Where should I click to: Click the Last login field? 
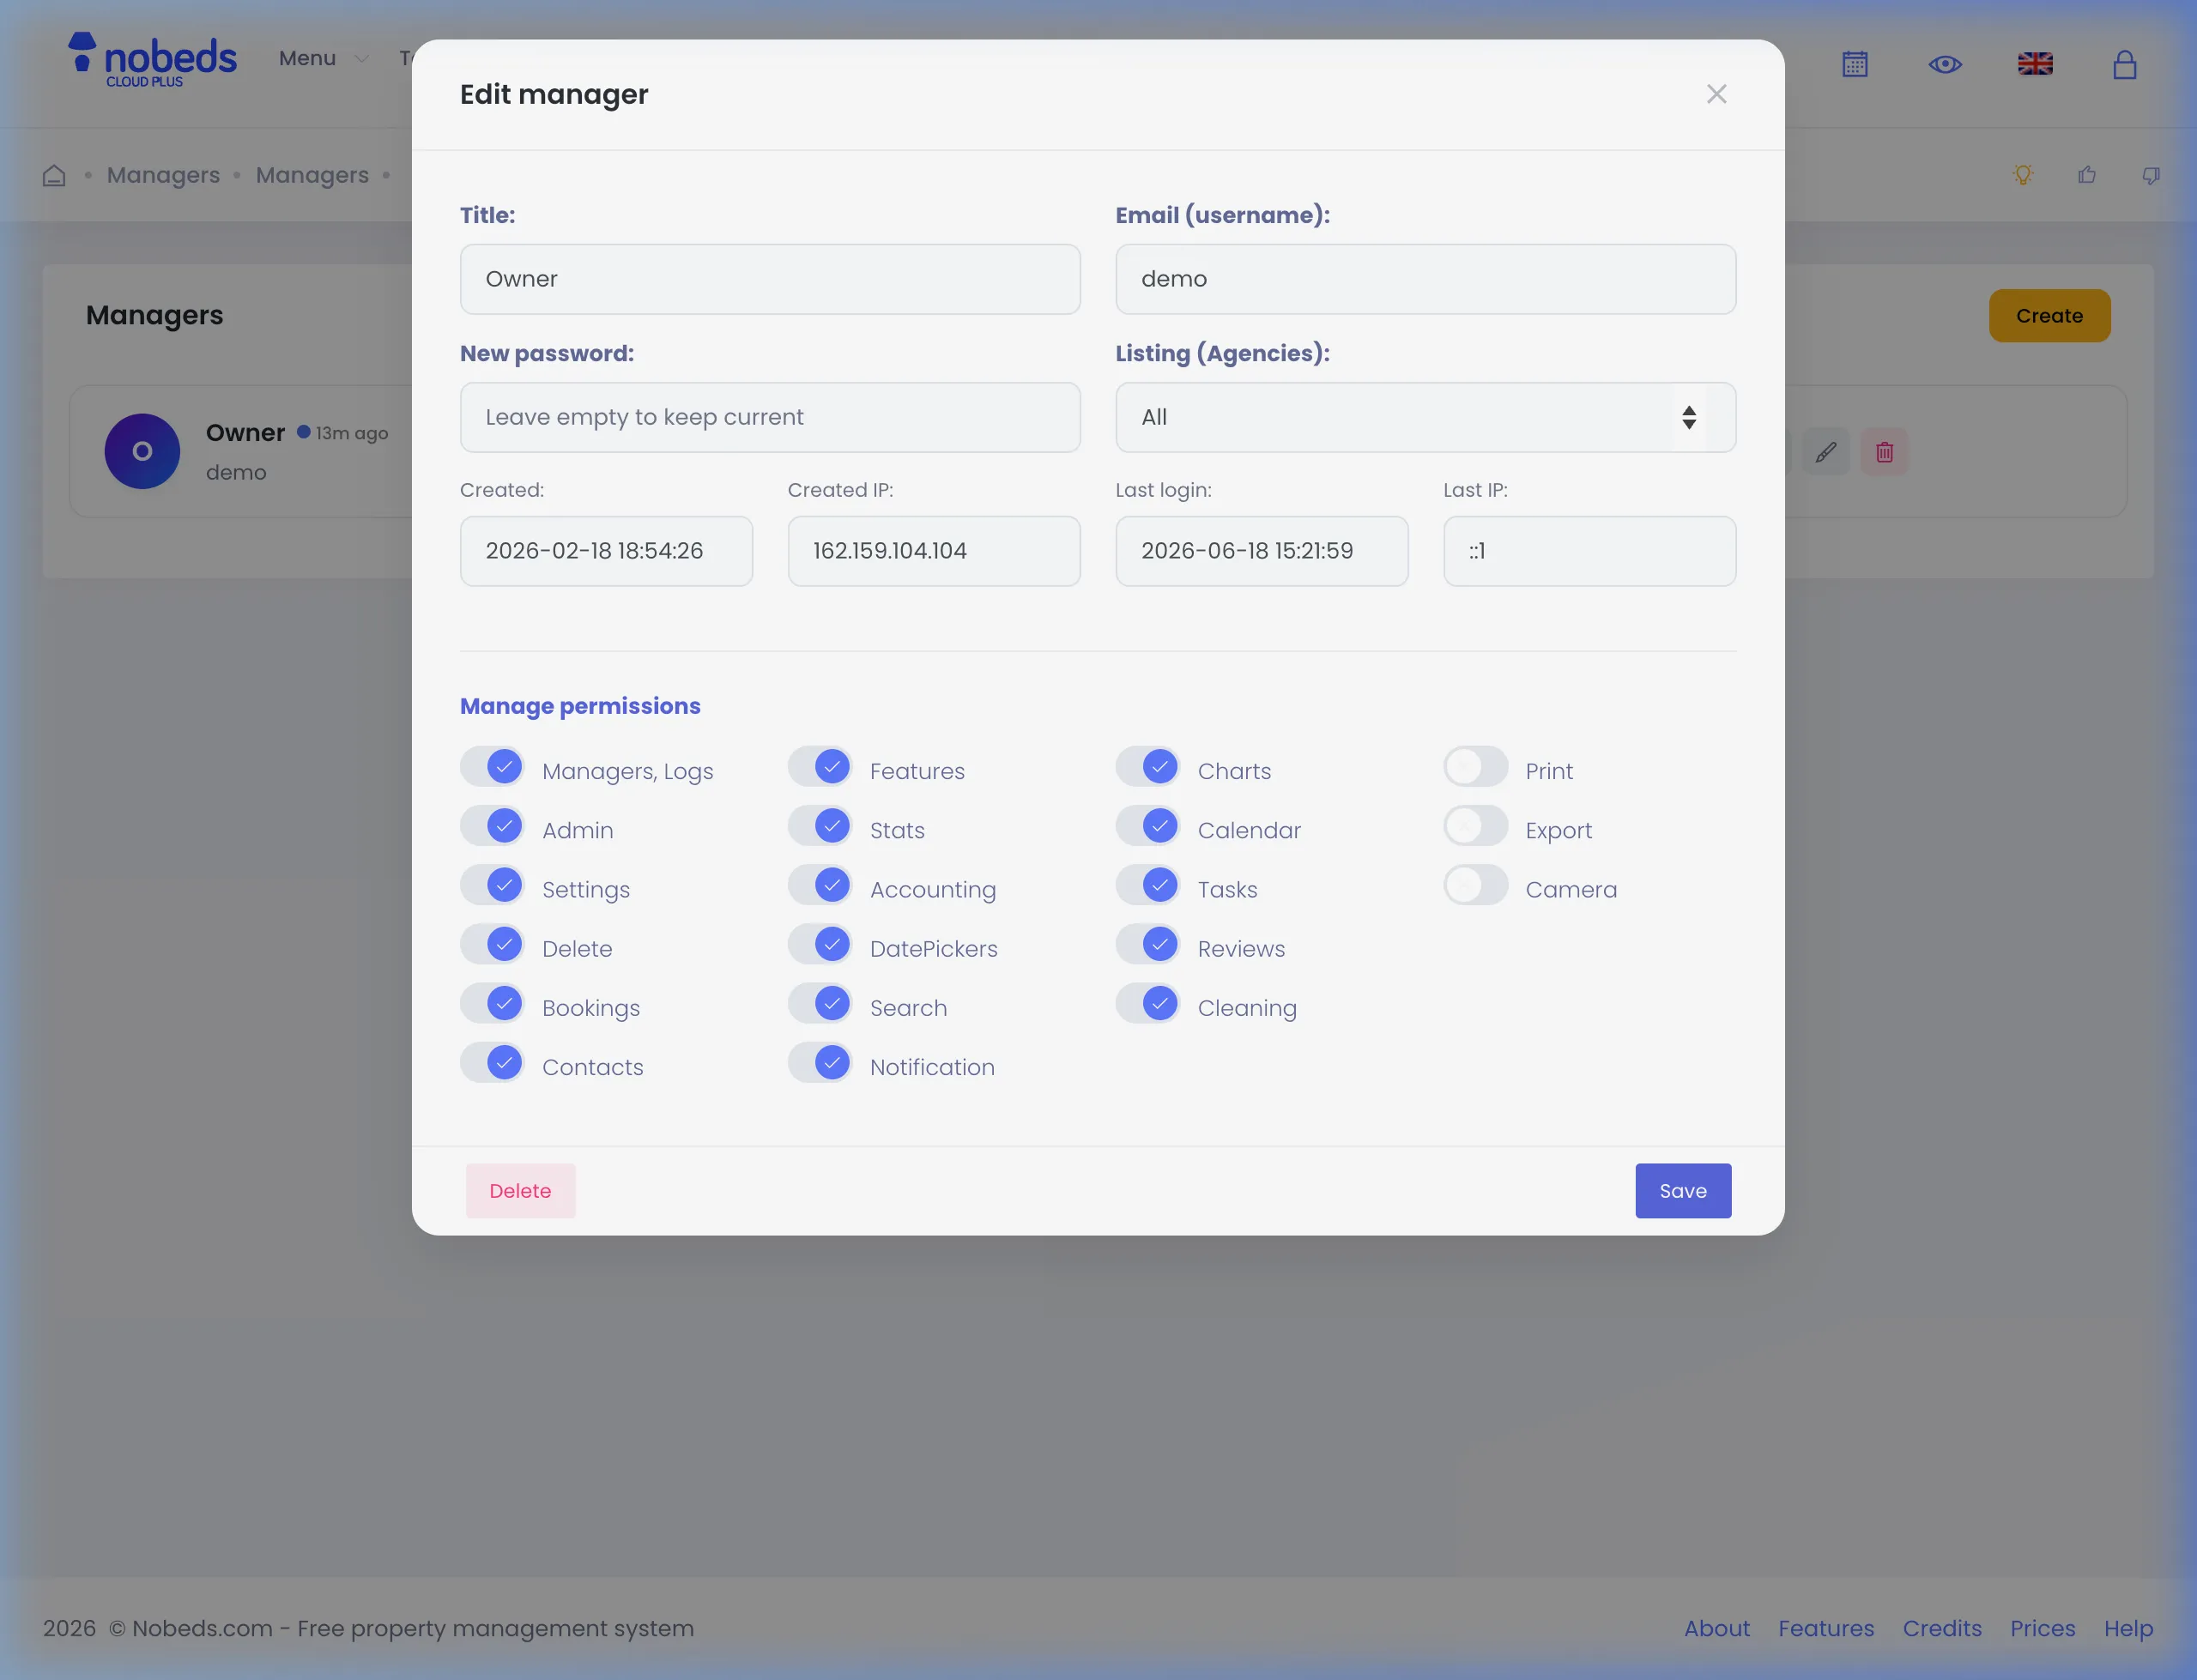(x=1262, y=551)
